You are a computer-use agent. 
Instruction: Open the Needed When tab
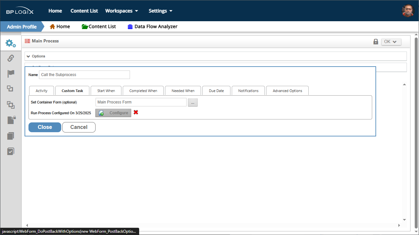(x=183, y=91)
